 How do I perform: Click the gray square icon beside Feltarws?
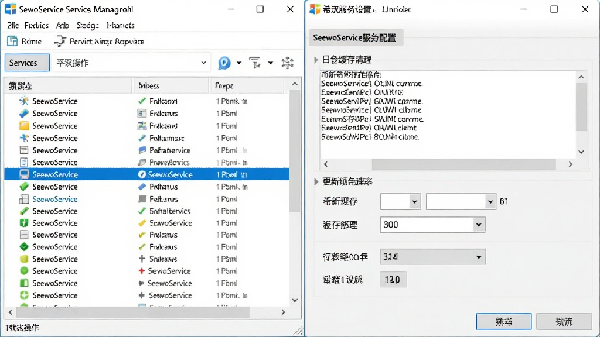[142, 199]
